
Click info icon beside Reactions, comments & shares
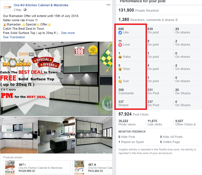(x=176, y=20)
